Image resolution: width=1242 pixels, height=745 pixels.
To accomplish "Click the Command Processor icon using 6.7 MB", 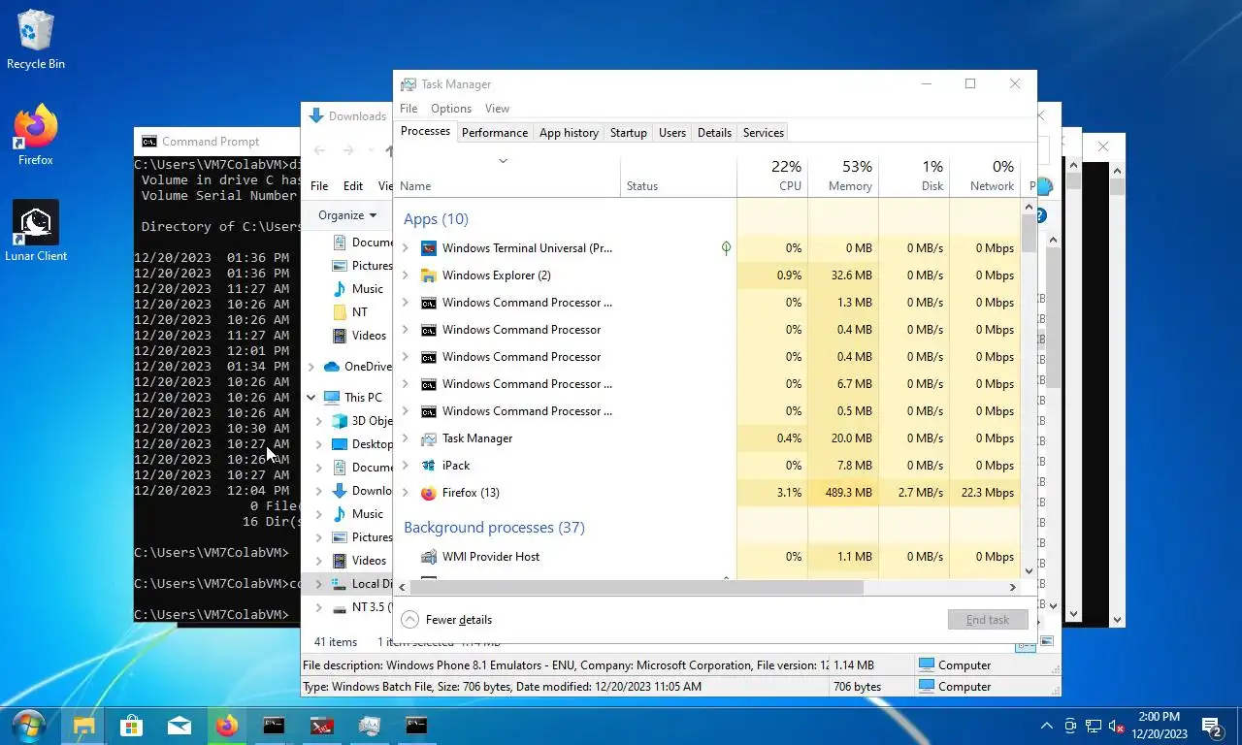I will tap(429, 384).
